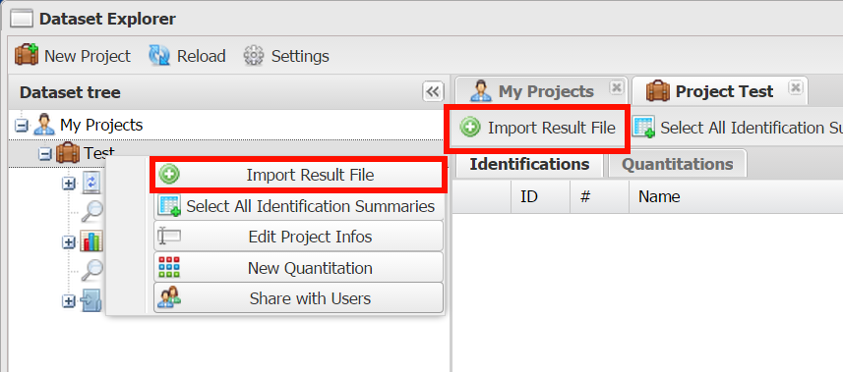The image size is (843, 372).
Task: Click the Test project briefcase icon in tree
Action: pos(68,154)
